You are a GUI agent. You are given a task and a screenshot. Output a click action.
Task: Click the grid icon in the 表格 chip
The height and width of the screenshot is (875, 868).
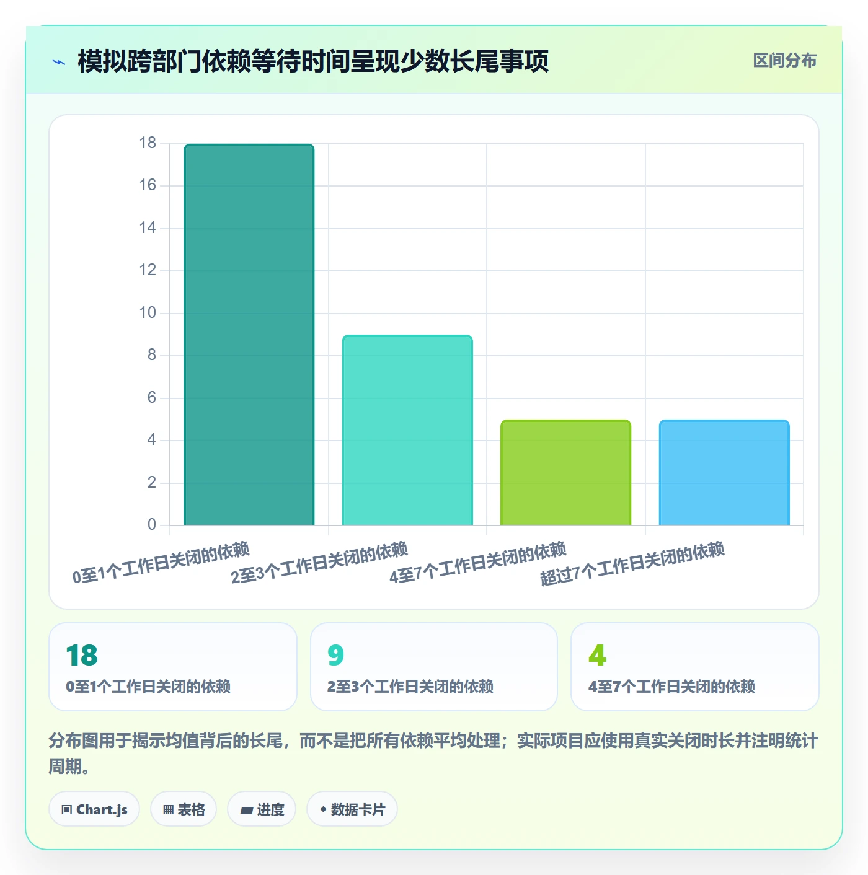[x=168, y=809]
